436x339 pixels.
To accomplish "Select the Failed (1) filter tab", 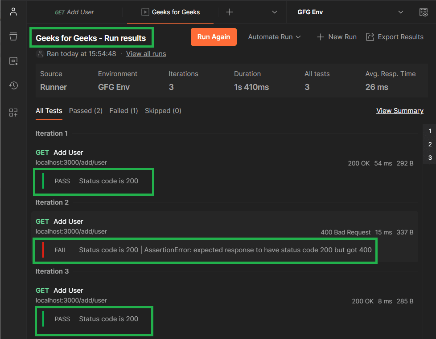I will coord(124,111).
